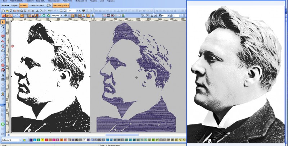Open the Справка menu
288x146 pixels.
click(111, 1)
